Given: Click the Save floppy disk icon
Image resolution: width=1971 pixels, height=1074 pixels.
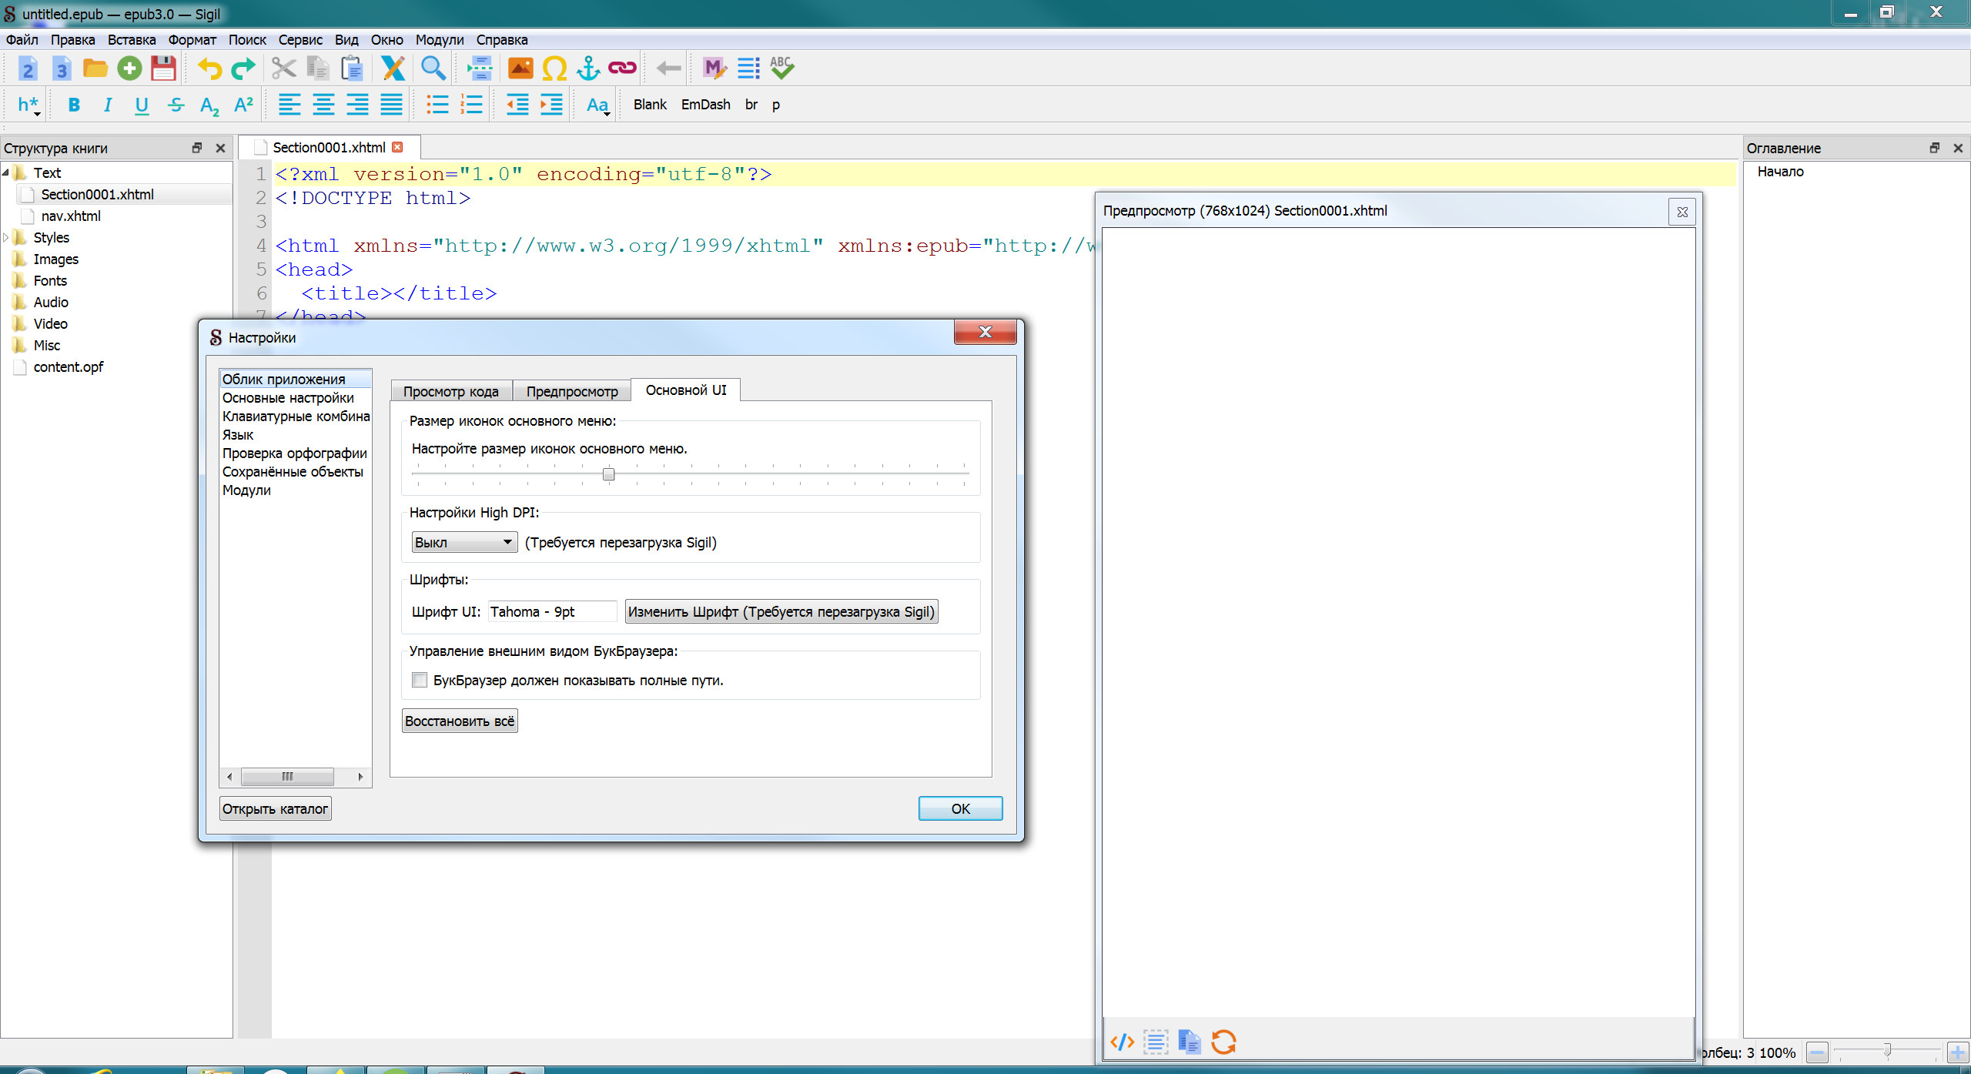Looking at the screenshot, I should [x=163, y=69].
